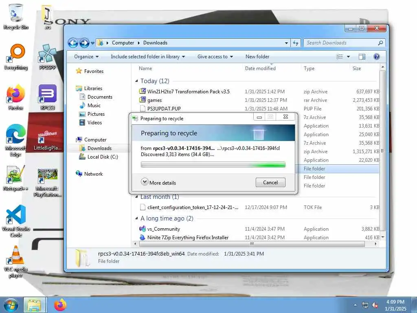Open the LittleBigPlanet desktop shortcut
417x313 pixels.
pyautogui.click(x=48, y=141)
